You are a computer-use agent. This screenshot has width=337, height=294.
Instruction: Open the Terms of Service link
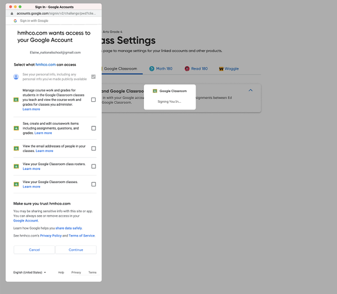click(82, 236)
